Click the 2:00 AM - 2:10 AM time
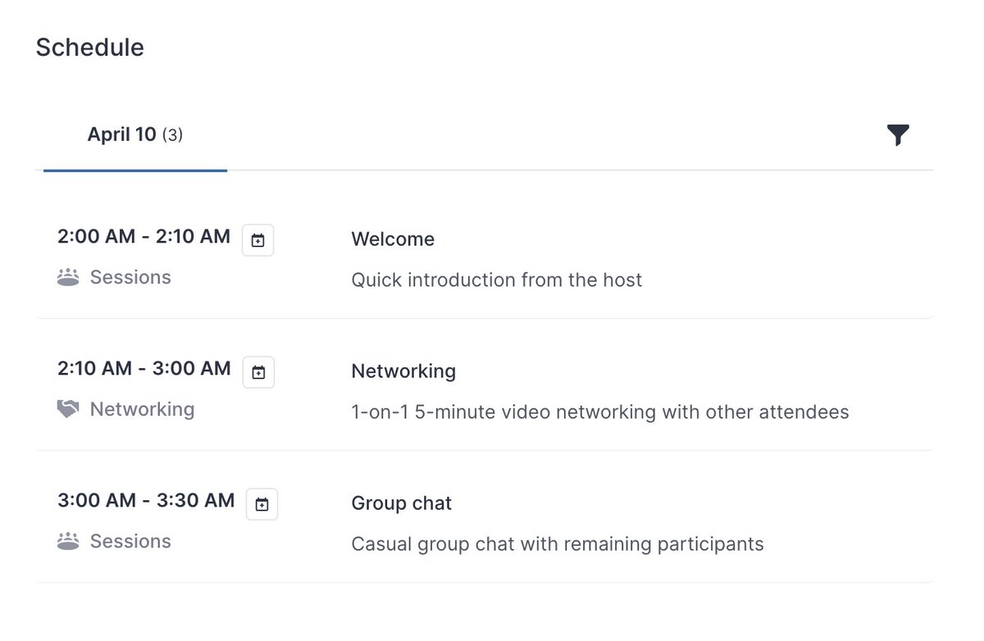This screenshot has width=984, height=641. coord(144,237)
